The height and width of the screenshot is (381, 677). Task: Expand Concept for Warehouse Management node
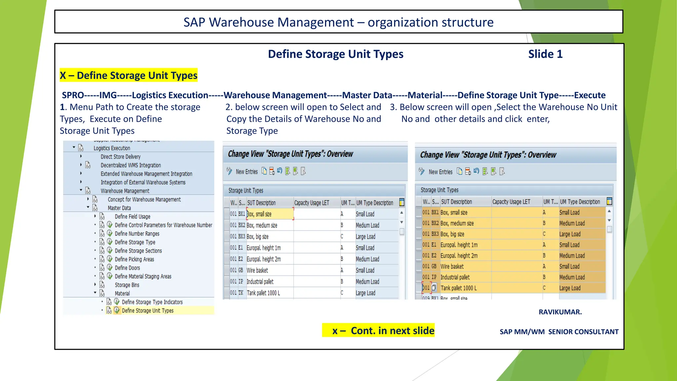88,199
